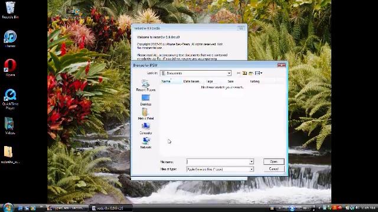Screen dimensions: 378x212
Task: Create a new folder in the dialog
Action: [251, 73]
